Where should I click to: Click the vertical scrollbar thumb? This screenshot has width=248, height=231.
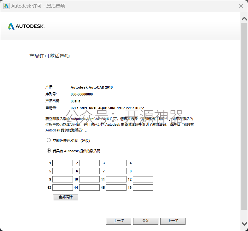point(244,116)
